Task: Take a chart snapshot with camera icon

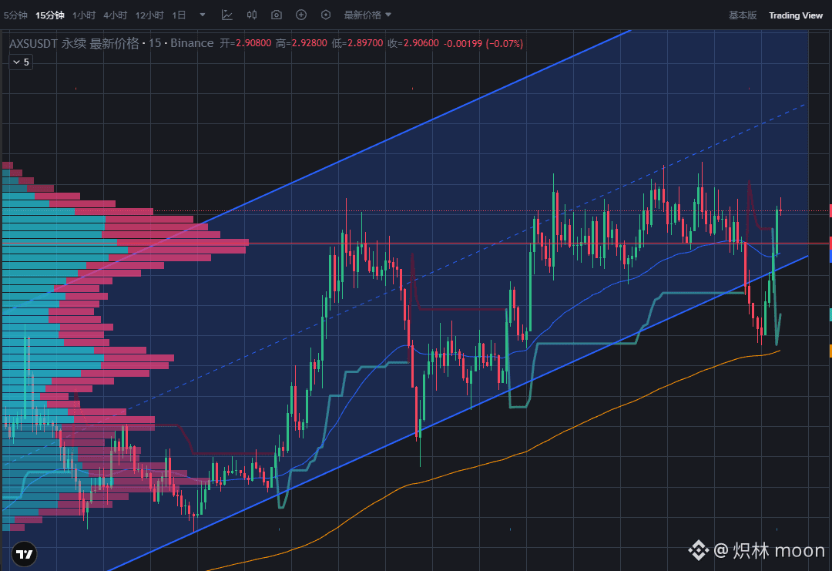Action: click(277, 15)
